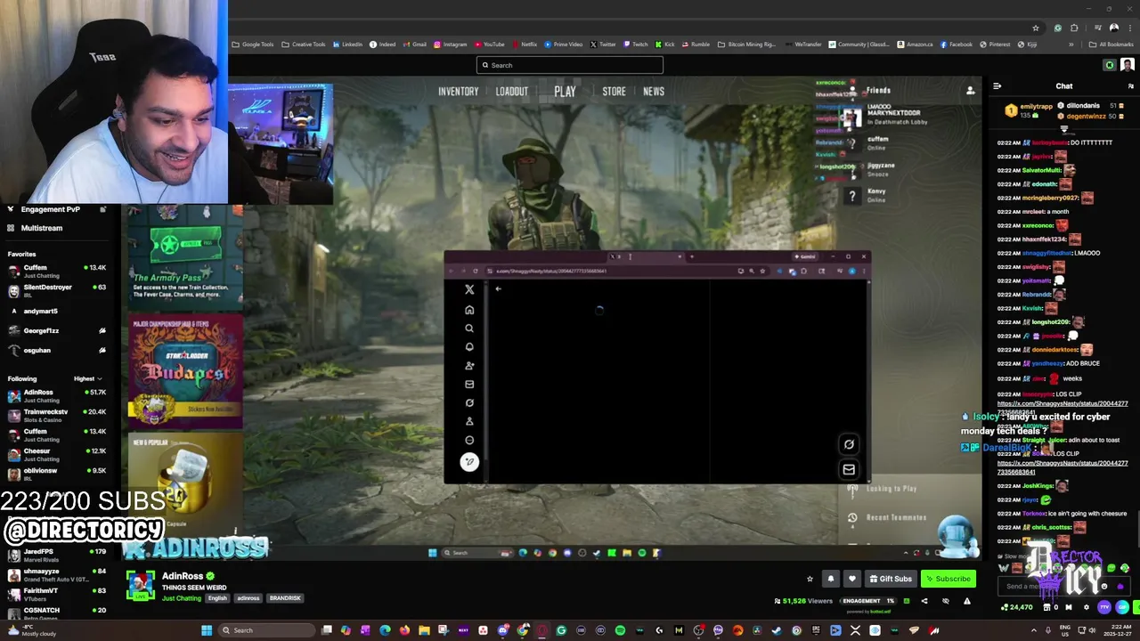Open the YouTube bookmark in bookmarks bar

pyautogui.click(x=490, y=45)
